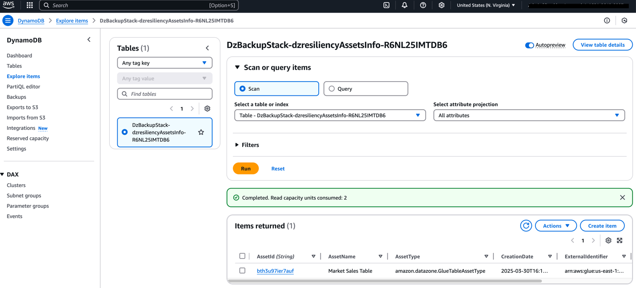The width and height of the screenshot is (636, 288).
Task: Open the notifications bell
Action: tap(404, 6)
